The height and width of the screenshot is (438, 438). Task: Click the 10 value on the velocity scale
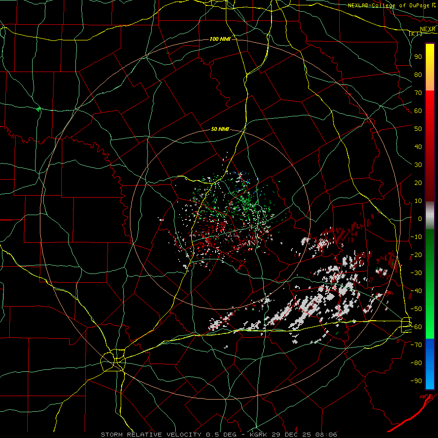pyautogui.click(x=418, y=201)
